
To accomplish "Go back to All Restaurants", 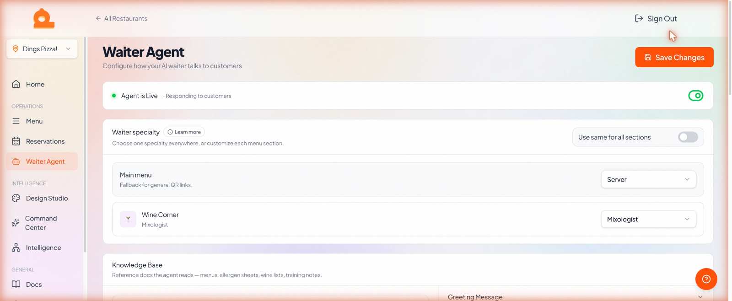I will pyautogui.click(x=121, y=18).
